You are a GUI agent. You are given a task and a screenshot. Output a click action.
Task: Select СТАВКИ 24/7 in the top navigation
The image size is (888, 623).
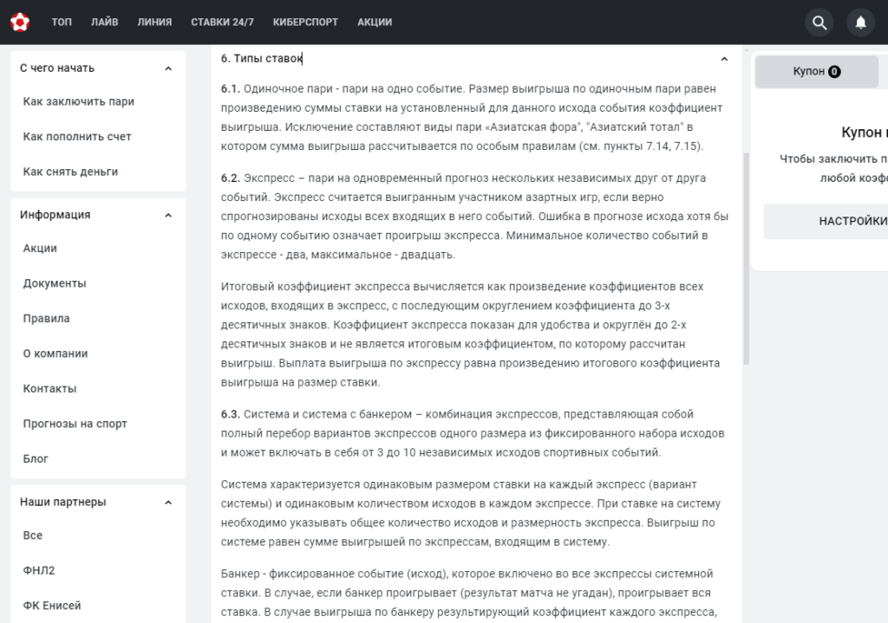click(223, 22)
